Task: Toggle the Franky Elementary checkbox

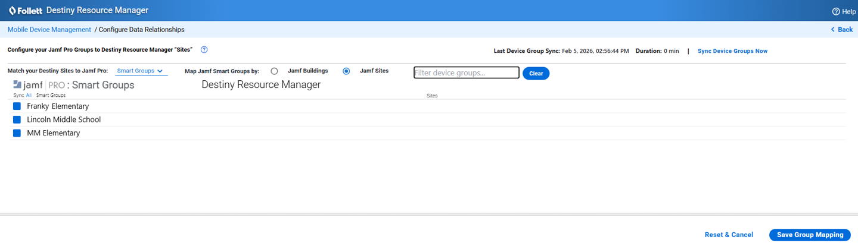Action: click(17, 106)
